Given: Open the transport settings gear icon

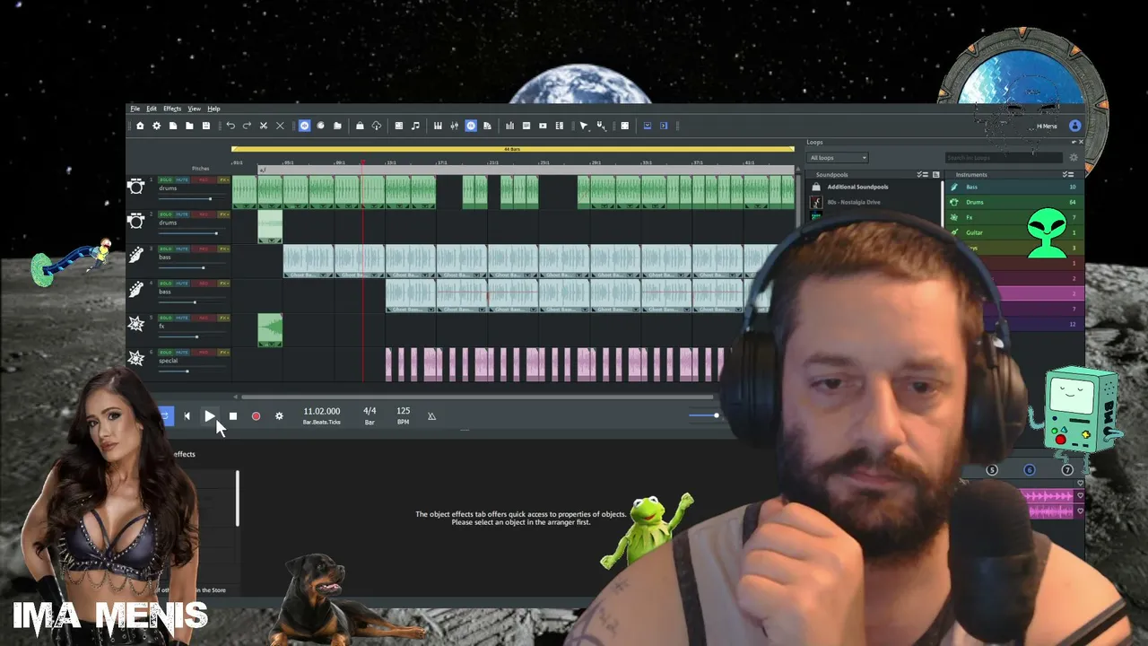Looking at the screenshot, I should click(x=279, y=416).
